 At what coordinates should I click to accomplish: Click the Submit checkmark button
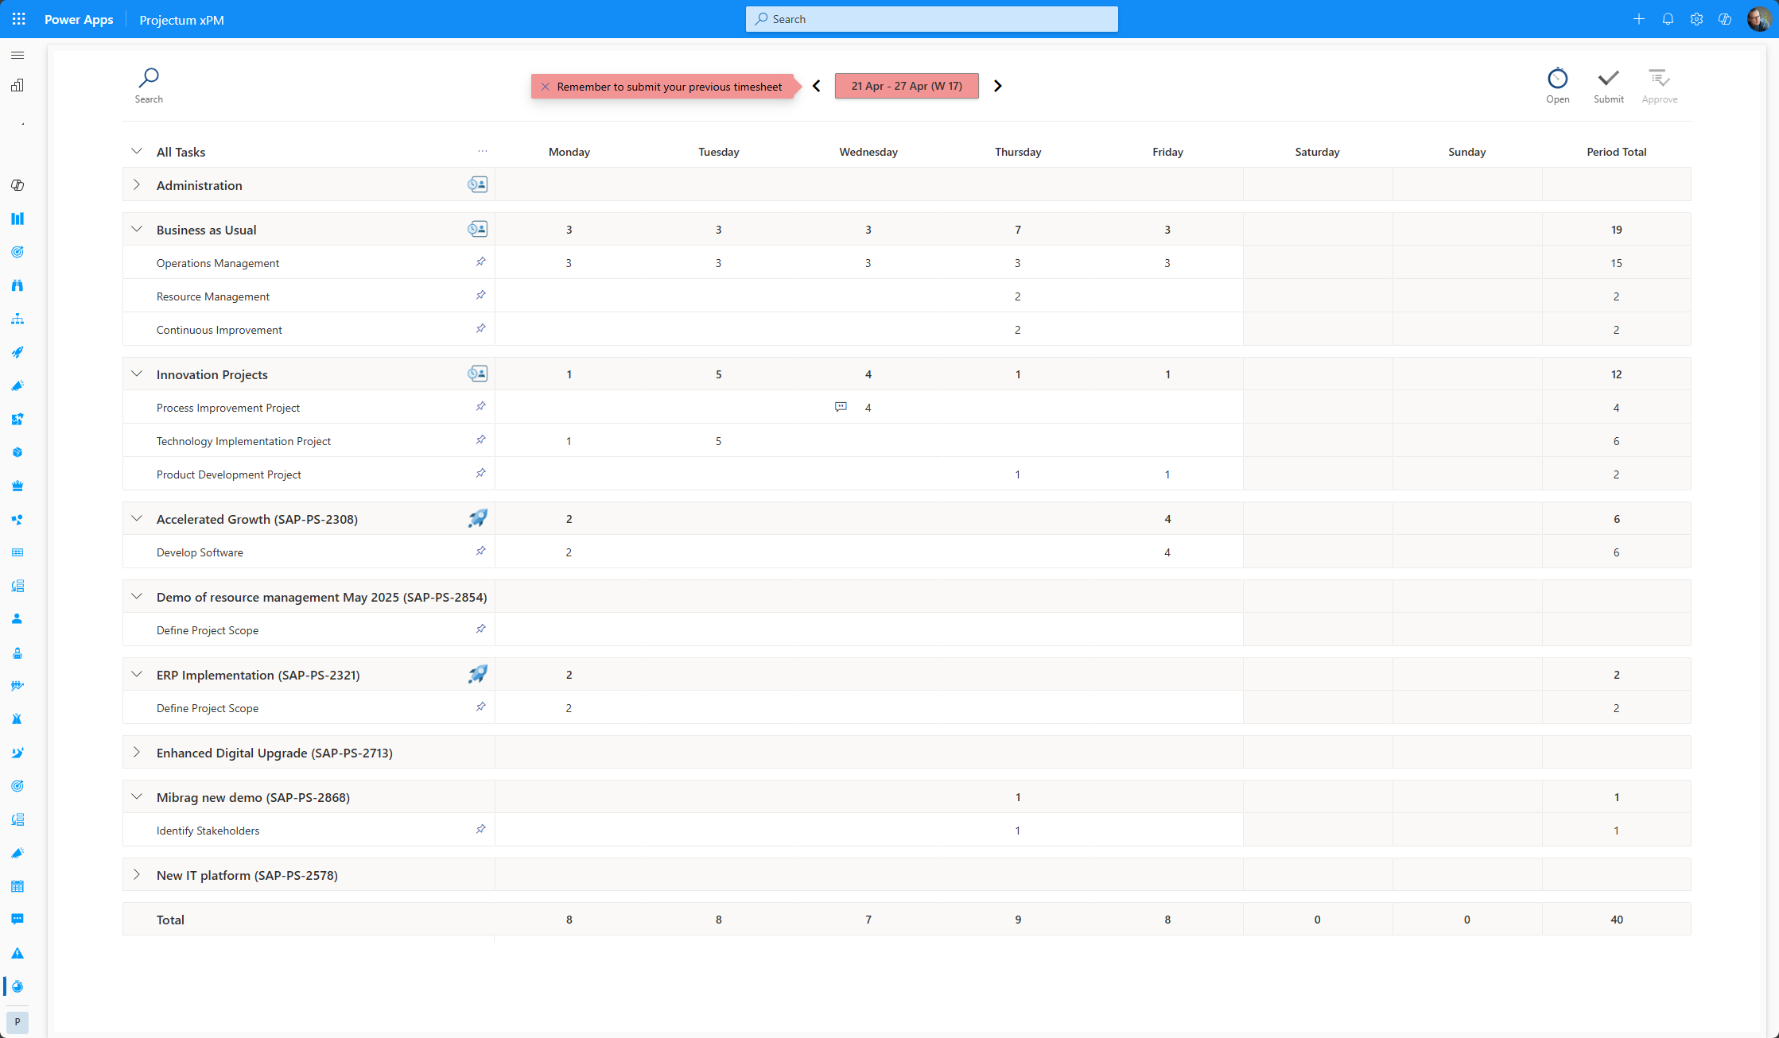coord(1608,79)
